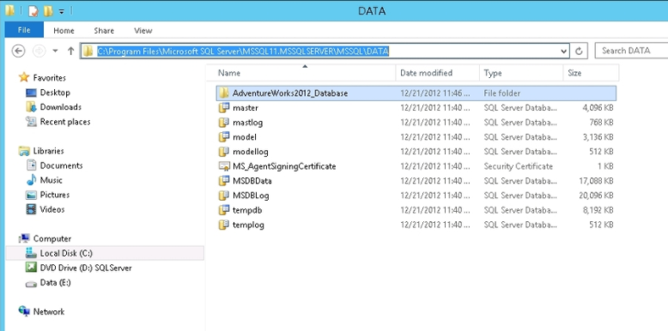
Task: Click the MS_AgentSigningCertificate file name
Action: point(284,166)
